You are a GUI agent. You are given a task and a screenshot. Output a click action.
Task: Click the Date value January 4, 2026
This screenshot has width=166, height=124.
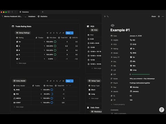click(x=136, y=36)
